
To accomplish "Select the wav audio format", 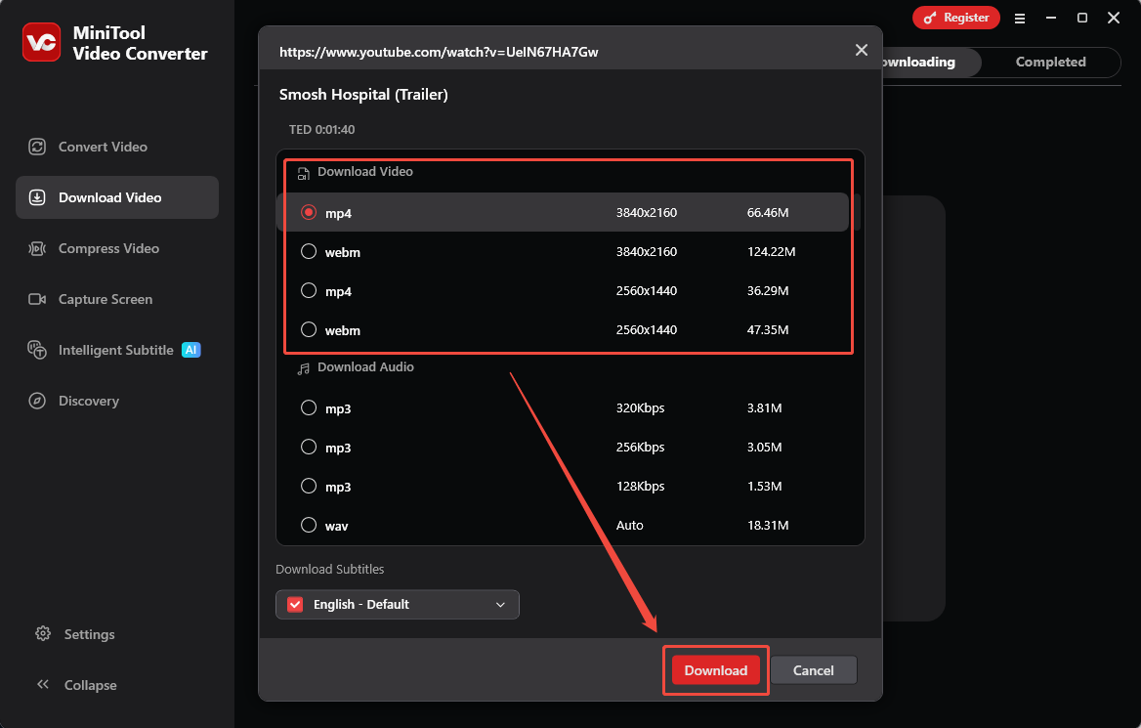I will 309,525.
